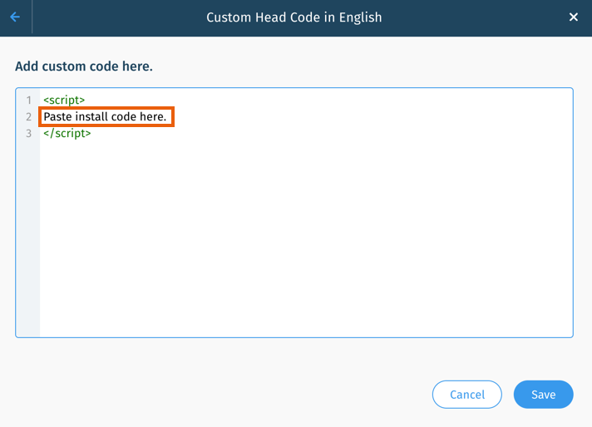This screenshot has height=427, width=592.
Task: Click the opening script tag line
Action: (x=64, y=100)
